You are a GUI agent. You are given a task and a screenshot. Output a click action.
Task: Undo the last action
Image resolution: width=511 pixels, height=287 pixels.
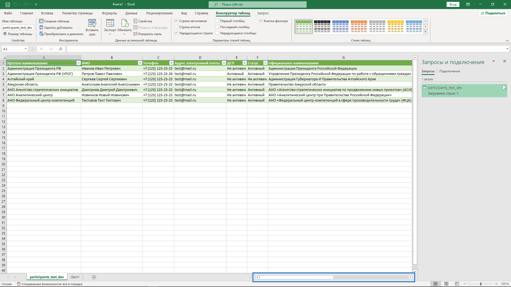coord(15,5)
